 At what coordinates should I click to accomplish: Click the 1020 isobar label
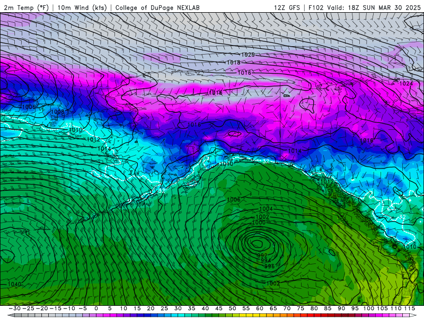(248, 55)
